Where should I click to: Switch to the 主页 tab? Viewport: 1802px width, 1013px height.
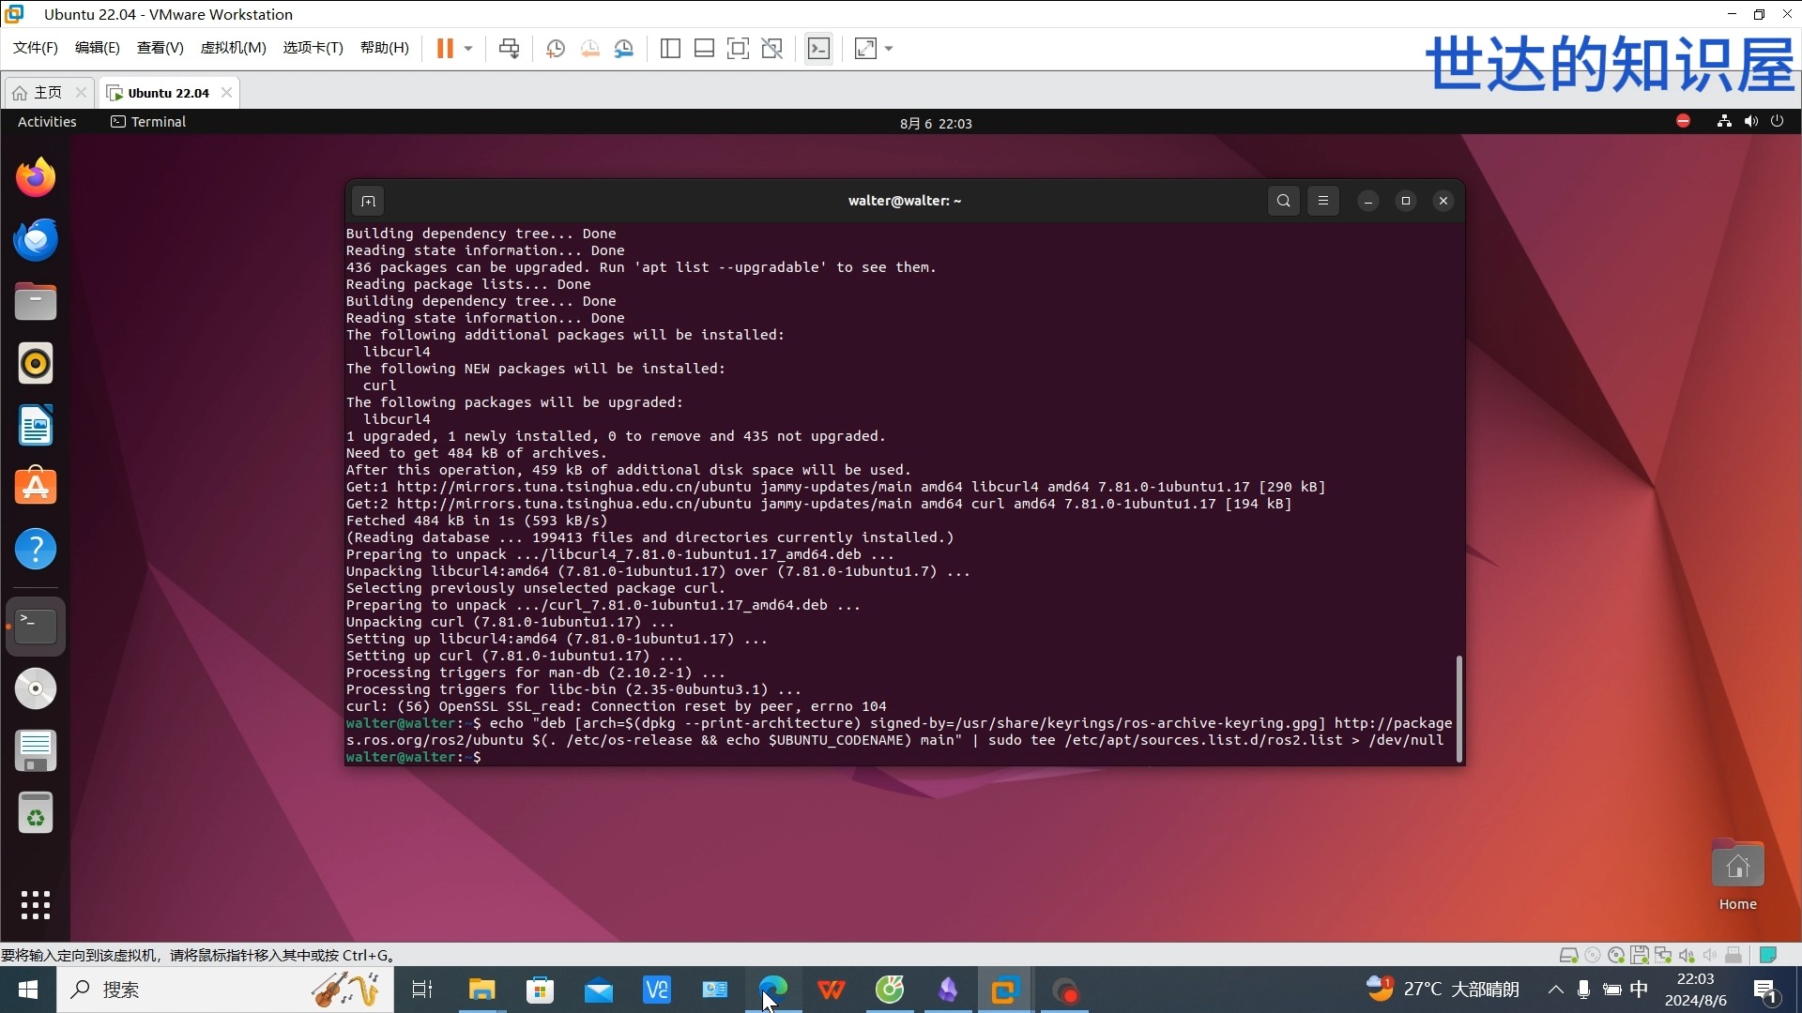pos(48,93)
